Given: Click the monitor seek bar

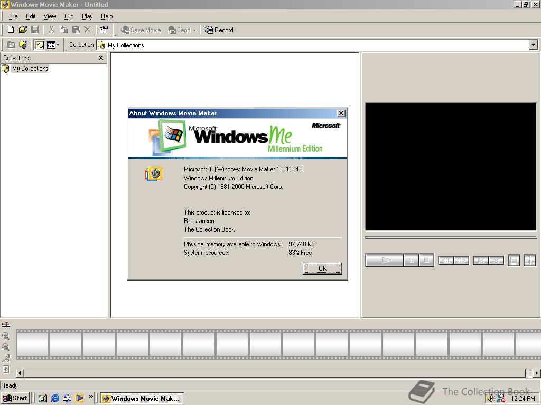Looking at the screenshot, I should coord(451,238).
